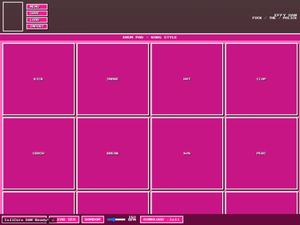300x225 pixels.
Task: Tap the KICK drum pad
Action: tap(39, 79)
